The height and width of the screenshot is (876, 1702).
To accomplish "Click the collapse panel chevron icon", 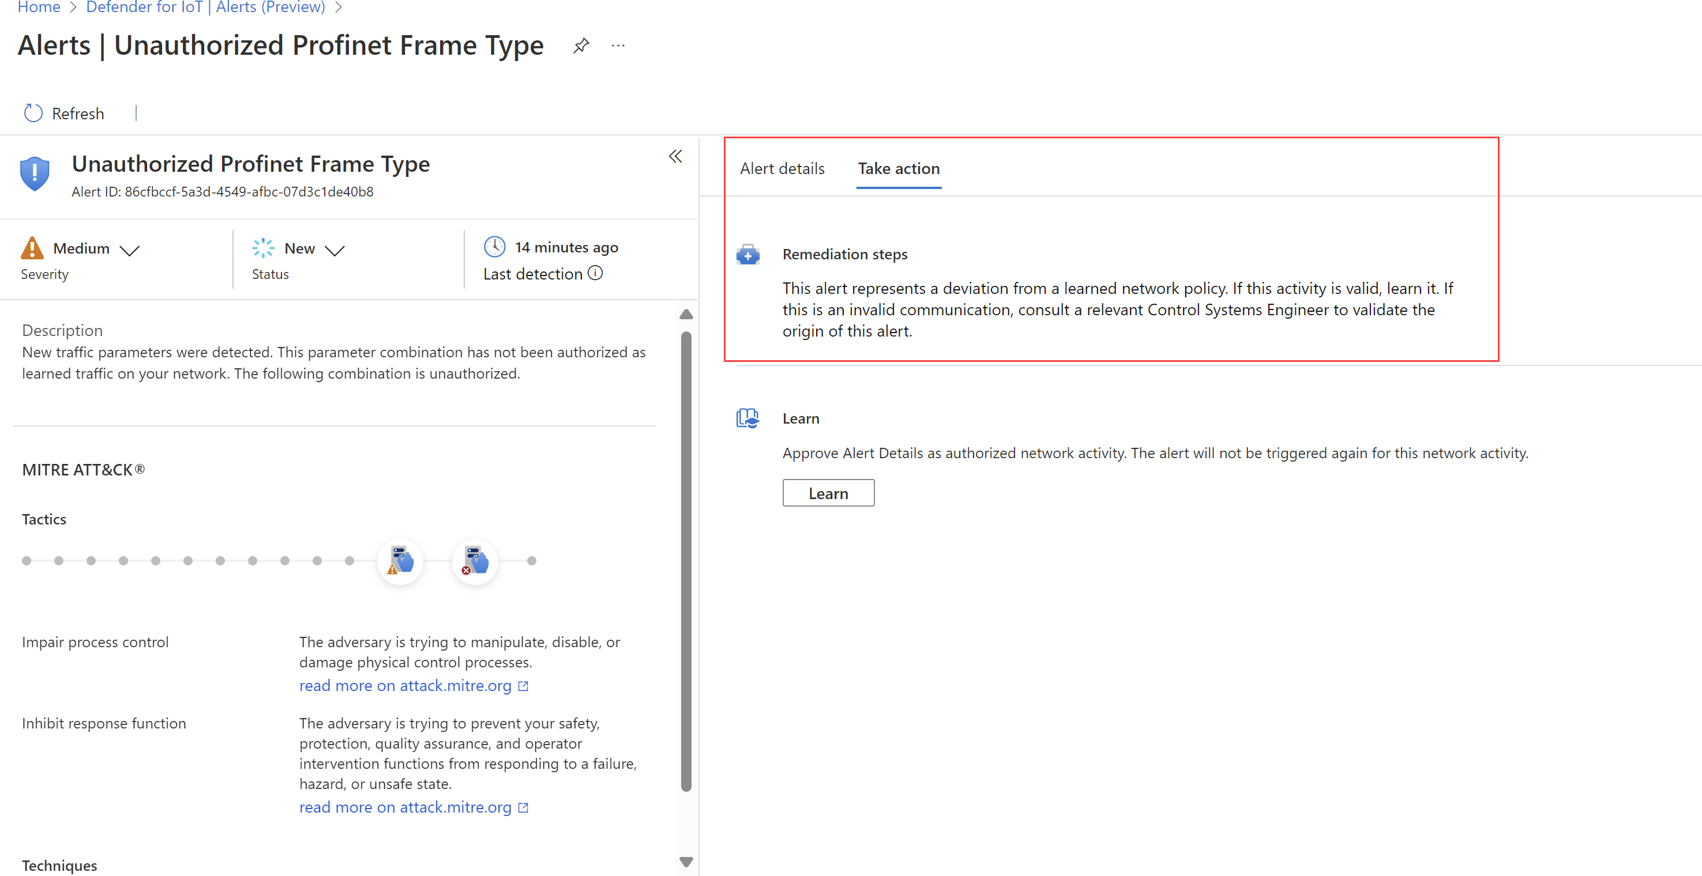I will [x=675, y=156].
